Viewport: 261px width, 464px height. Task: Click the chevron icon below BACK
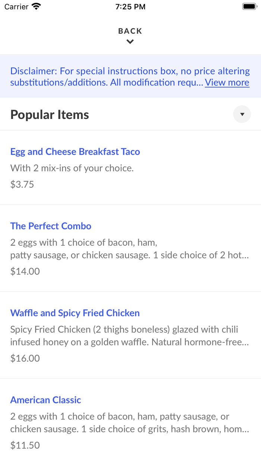tap(130, 41)
